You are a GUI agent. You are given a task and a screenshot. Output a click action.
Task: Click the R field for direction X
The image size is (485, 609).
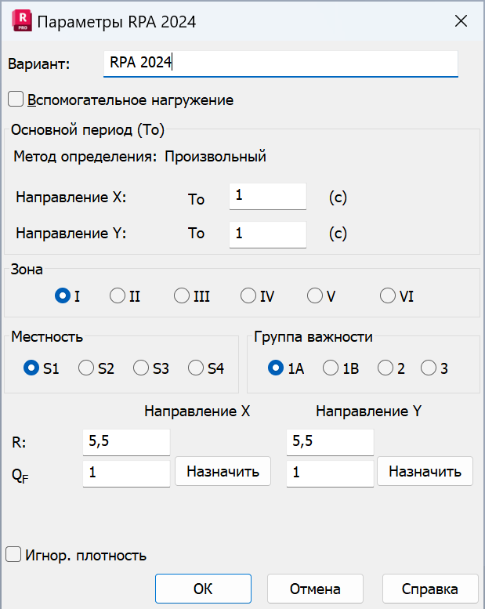coord(126,442)
